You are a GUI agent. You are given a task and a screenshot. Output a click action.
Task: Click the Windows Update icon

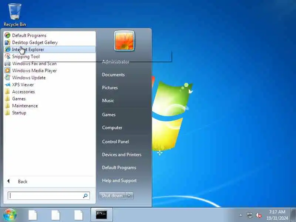7,78
